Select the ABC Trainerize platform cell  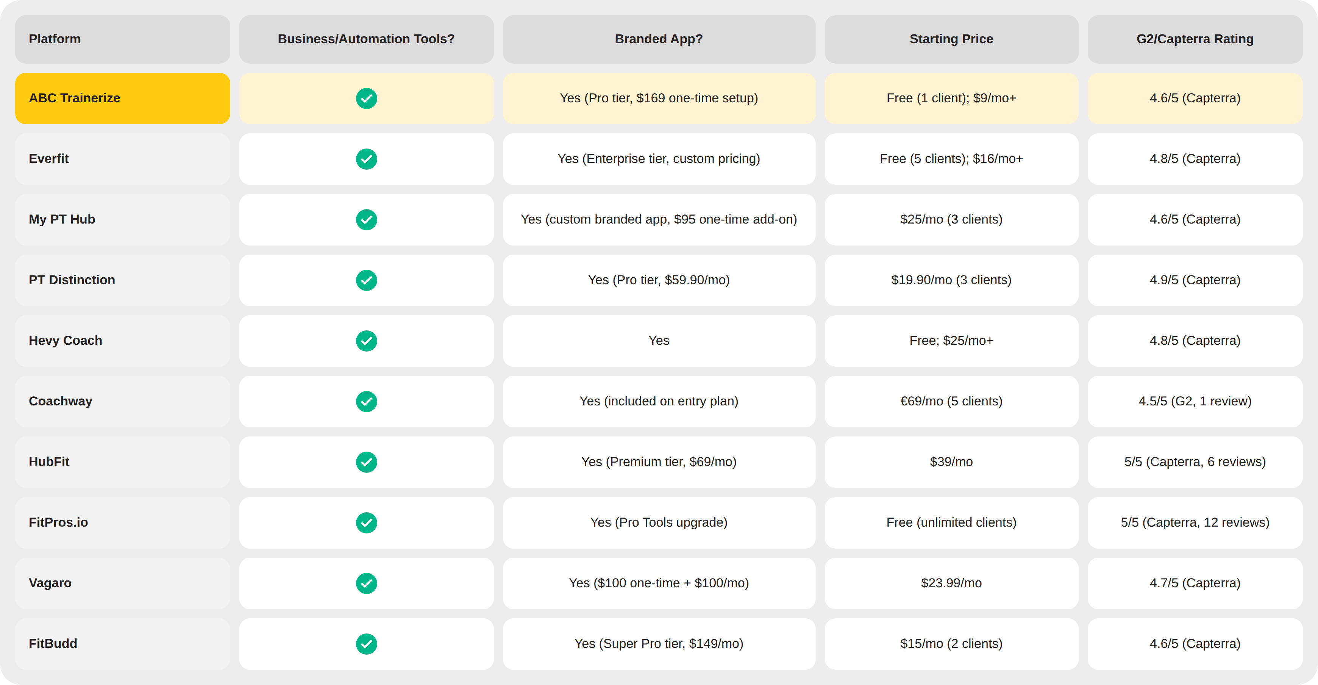(122, 98)
